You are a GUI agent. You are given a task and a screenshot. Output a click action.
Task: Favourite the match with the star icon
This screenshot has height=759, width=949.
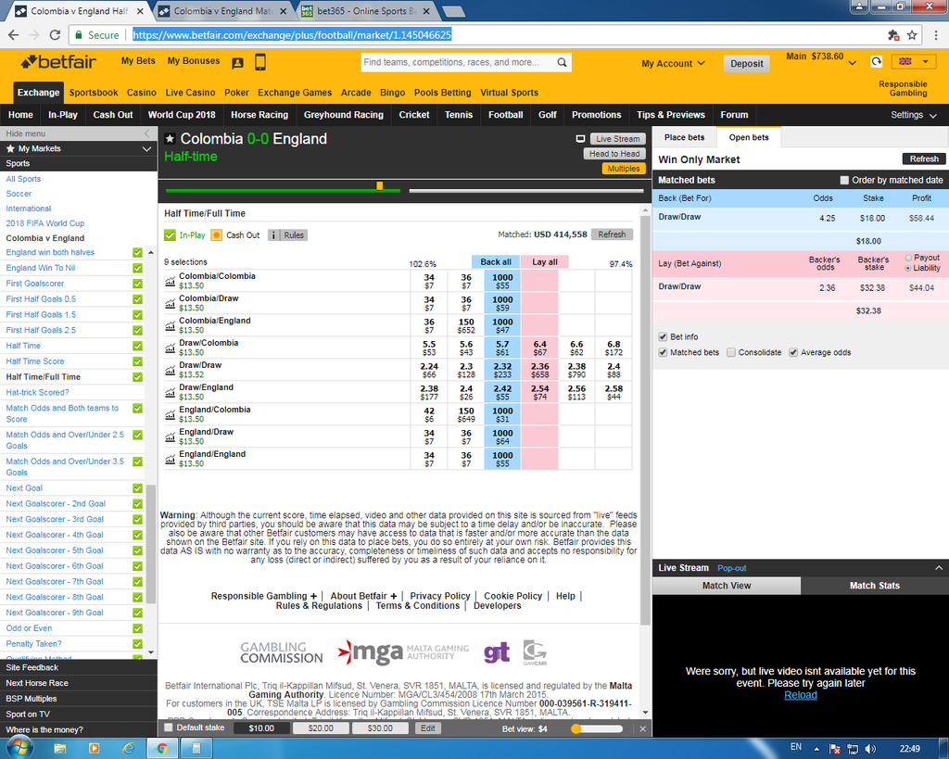(x=171, y=139)
